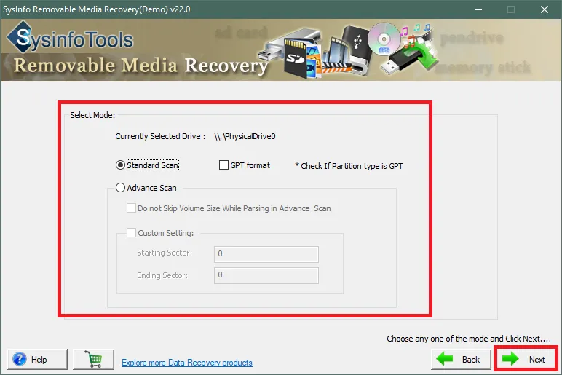Click the Removable Media Recovery banner title
The image size is (562, 375).
(x=140, y=66)
